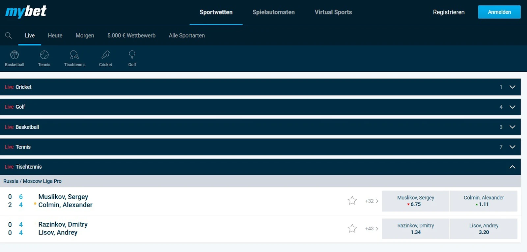This screenshot has width=527, height=252.
Task: Select the Basketball sport icon
Action: point(14,58)
